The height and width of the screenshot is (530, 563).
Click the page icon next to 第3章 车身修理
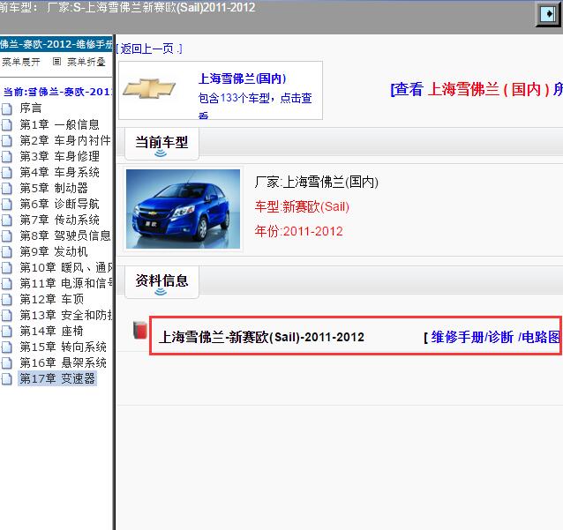(7, 156)
